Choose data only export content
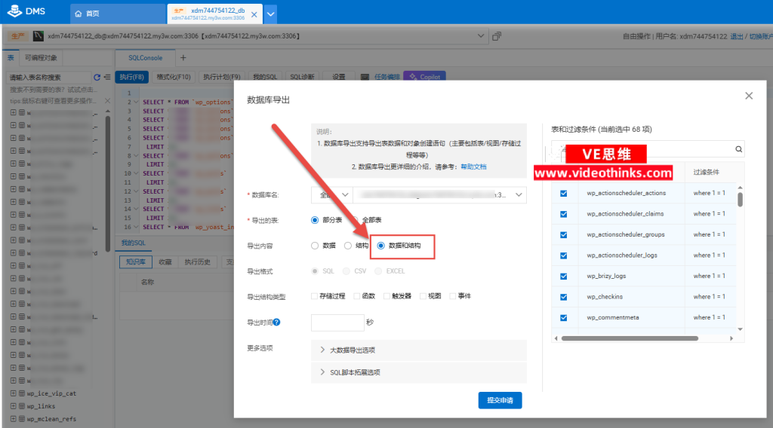The width and height of the screenshot is (773, 428). click(315, 246)
